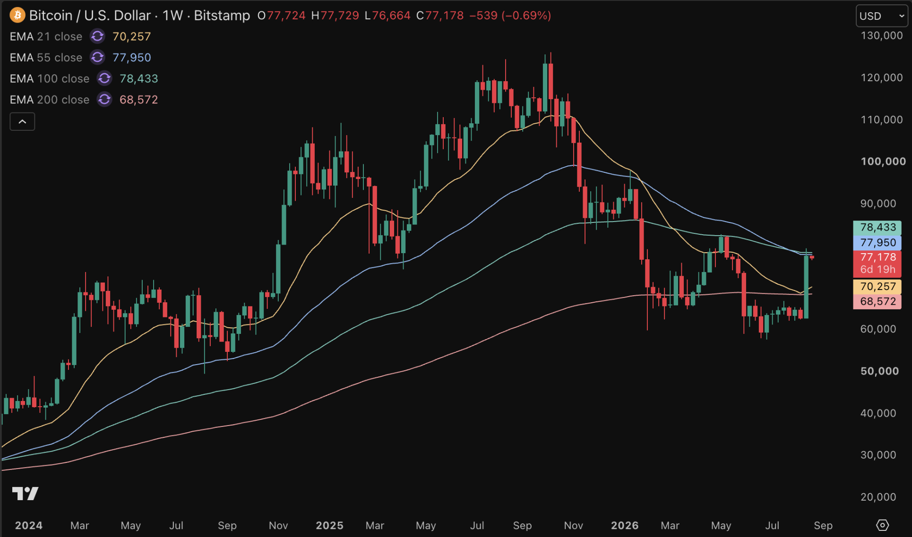Screen dimensions: 912x537
Task: Click the 2024 label on time axis
Action: (28, 525)
